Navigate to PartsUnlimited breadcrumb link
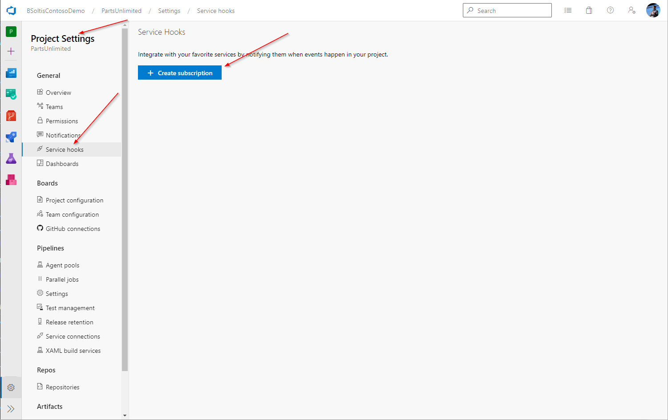This screenshot has height=420, width=668. click(x=121, y=11)
